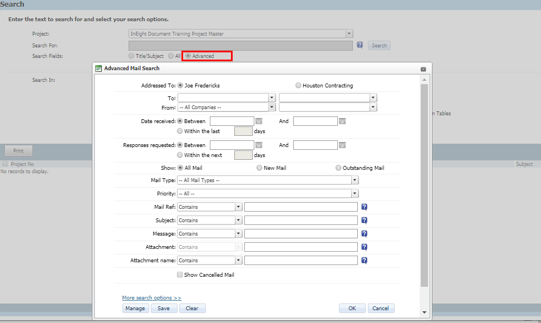This screenshot has height=323, width=541.
Task: Click the help icon beside Search For
Action: [x=360, y=45]
